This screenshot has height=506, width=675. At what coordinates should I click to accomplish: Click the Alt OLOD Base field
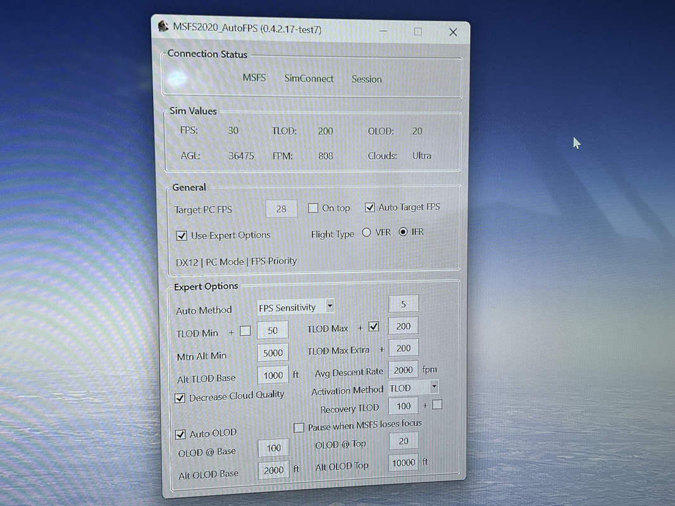273,471
